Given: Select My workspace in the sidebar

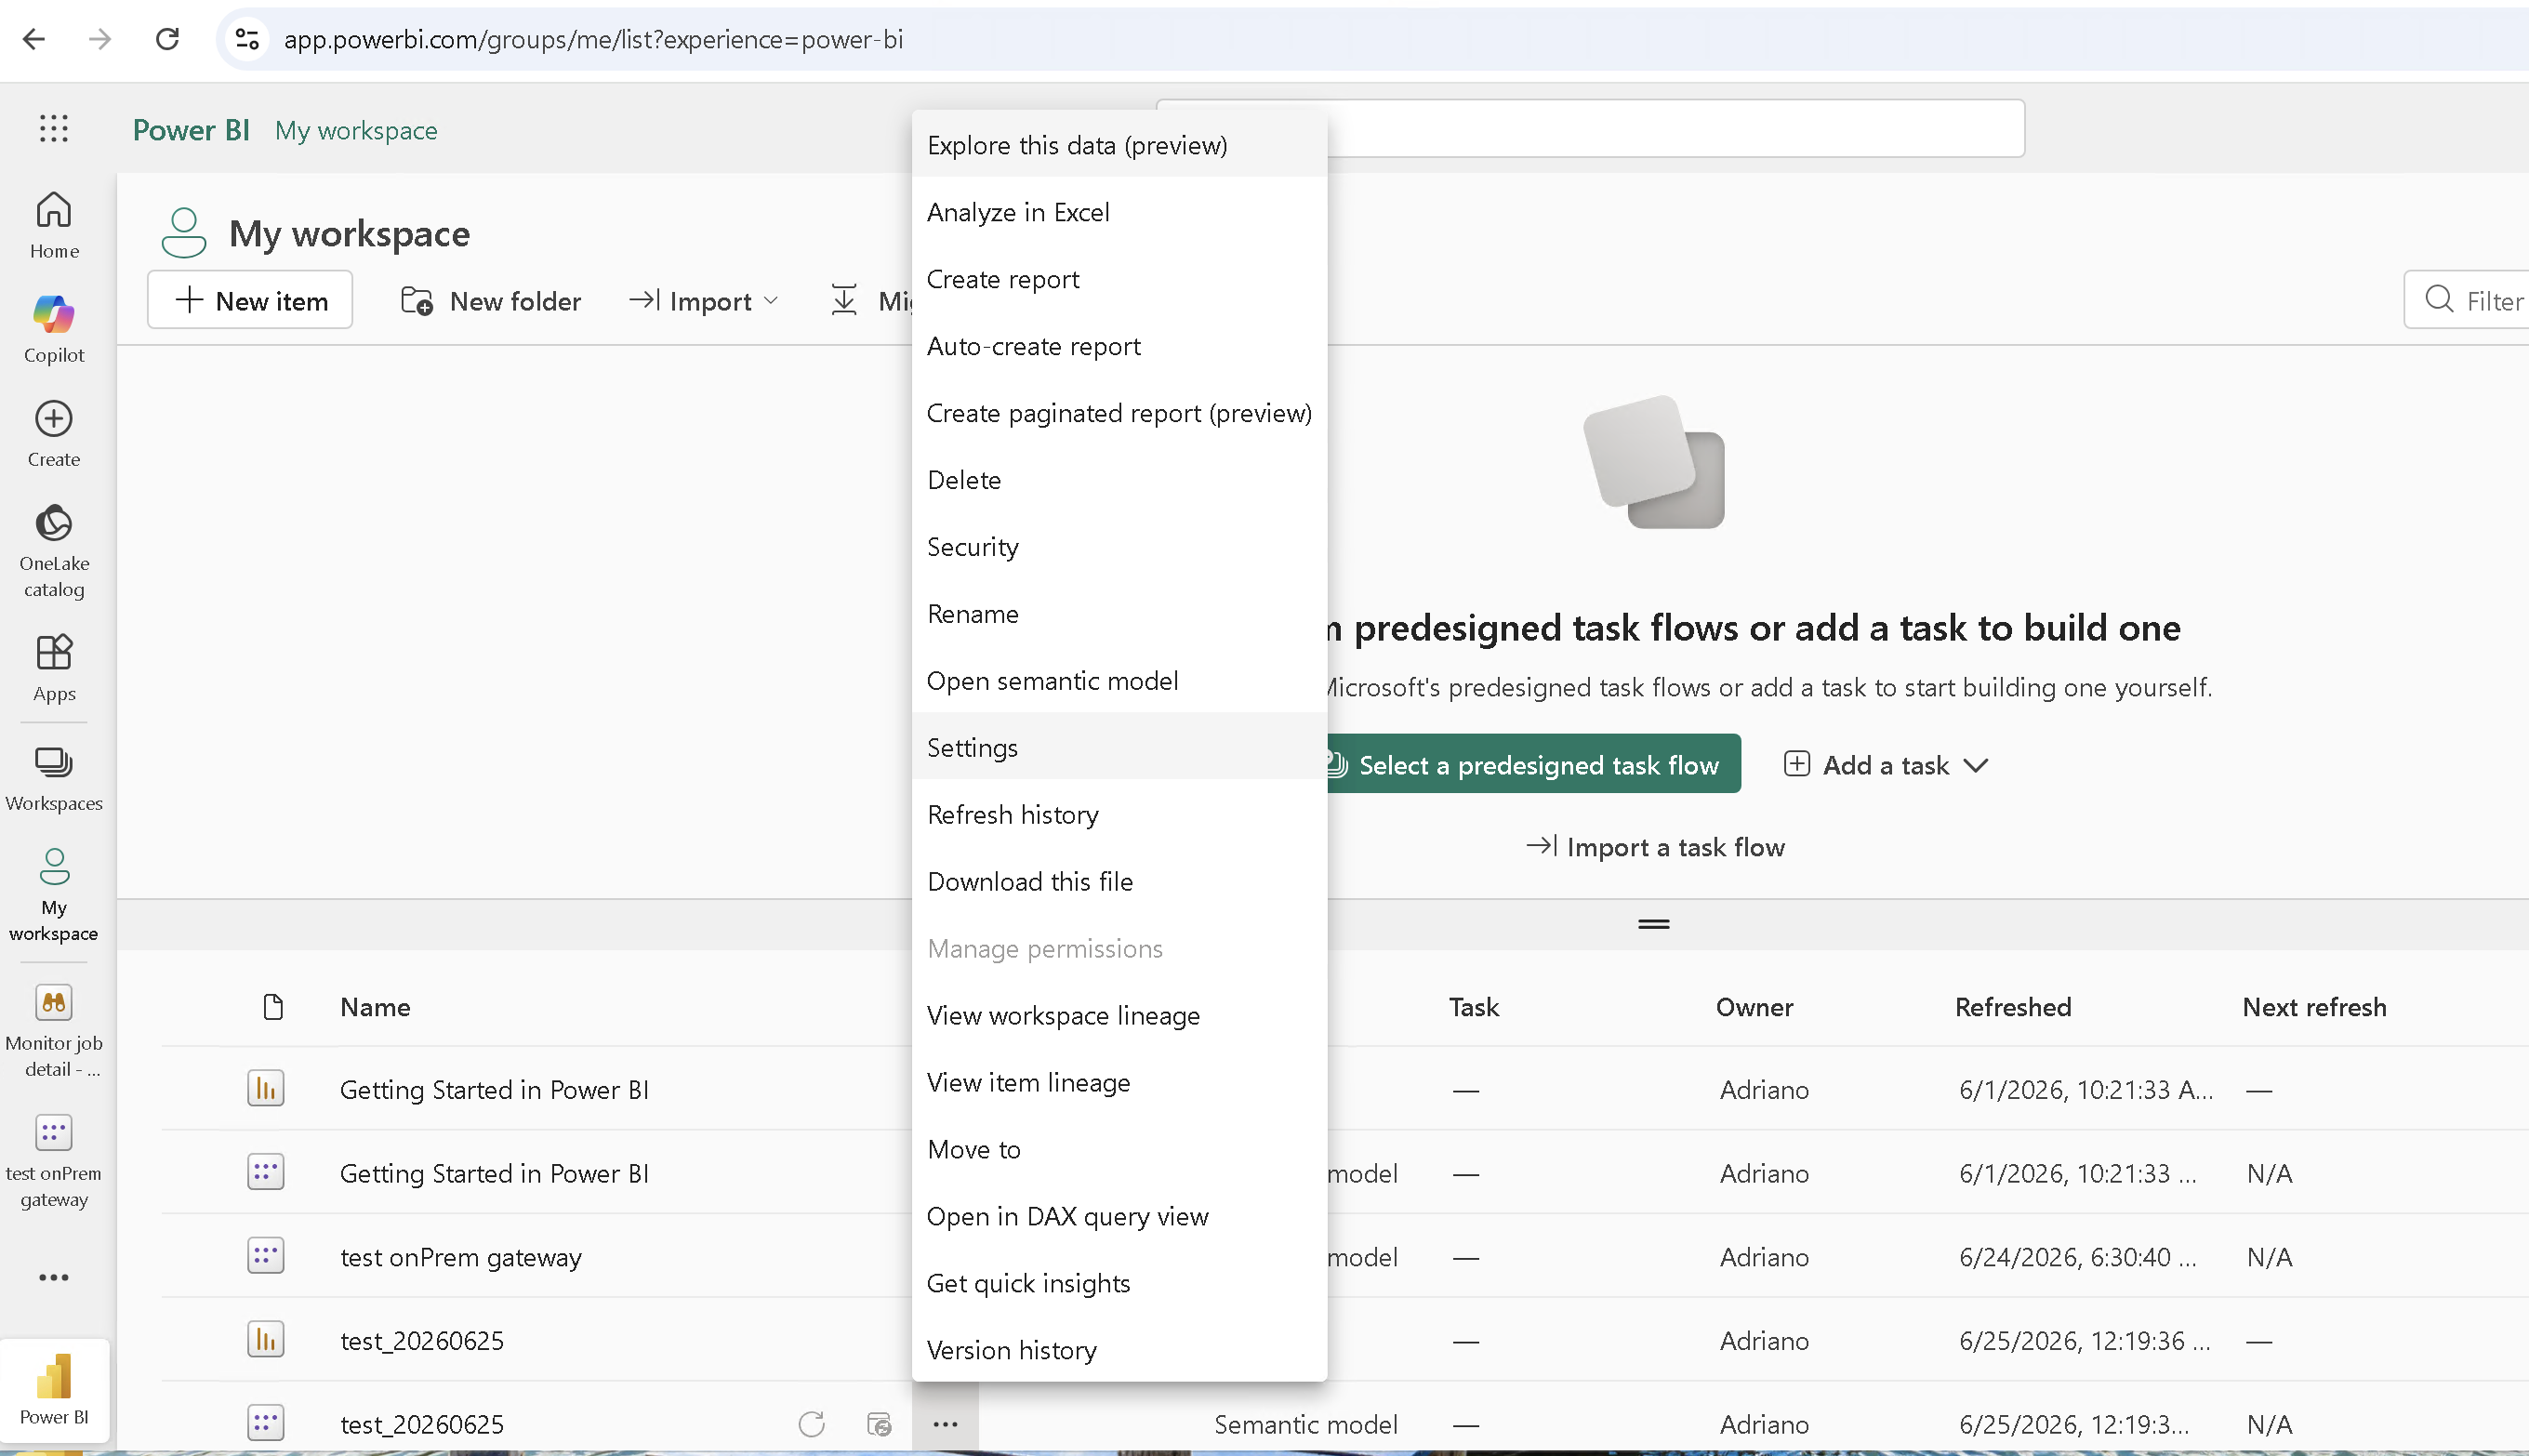Looking at the screenshot, I should coord(54,895).
